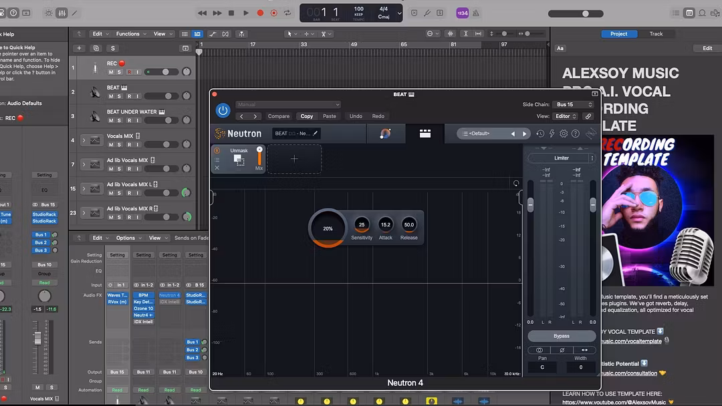Toggle Cycle mode in the transport
Viewport: 722px width, 406px height.
tap(287, 13)
